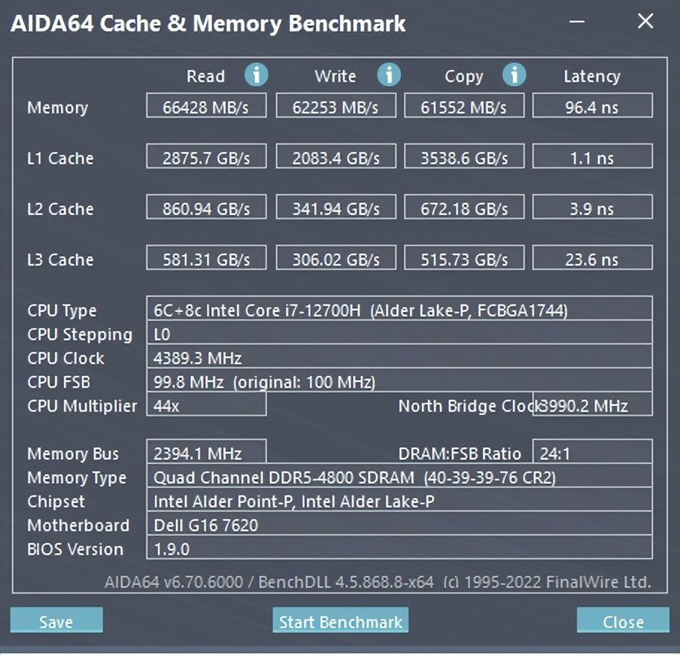Click the Save button
This screenshot has height=655, width=680.
(x=56, y=621)
